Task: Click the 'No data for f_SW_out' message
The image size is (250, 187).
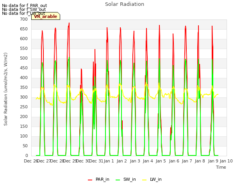Action: 24,9
